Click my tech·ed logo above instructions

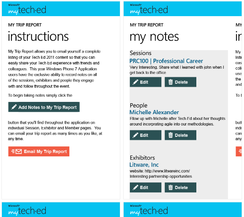tap(27, 9)
